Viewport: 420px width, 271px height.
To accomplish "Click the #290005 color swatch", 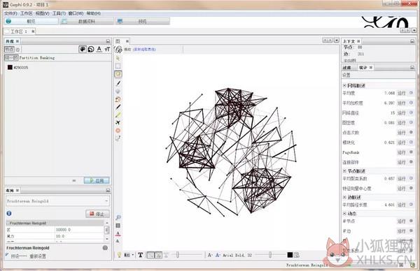I will click(x=10, y=67).
